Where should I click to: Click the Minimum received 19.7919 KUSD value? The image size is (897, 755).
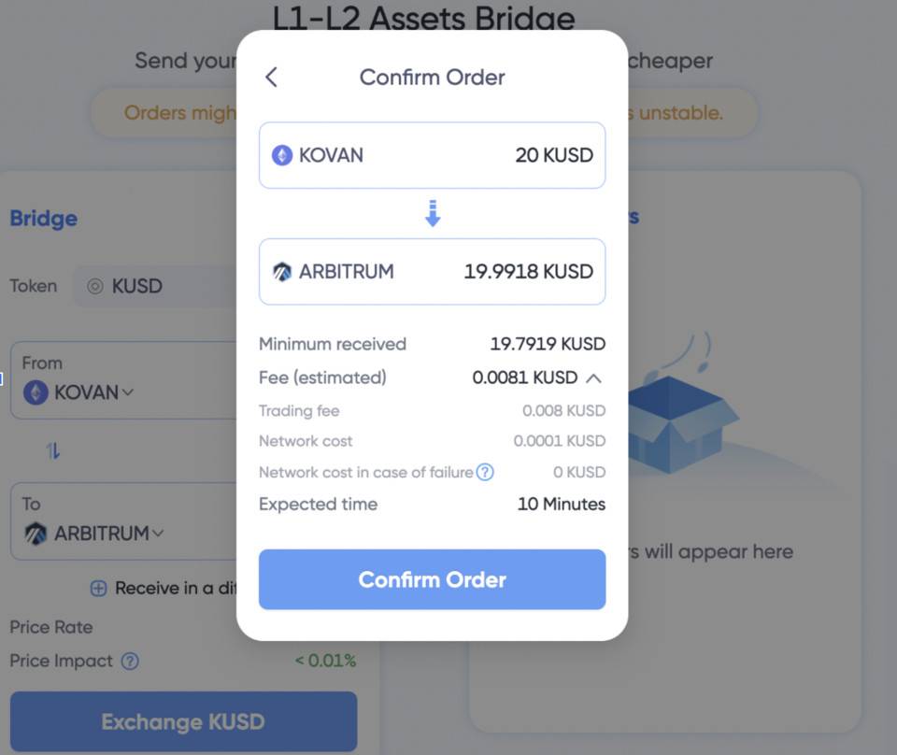(548, 344)
